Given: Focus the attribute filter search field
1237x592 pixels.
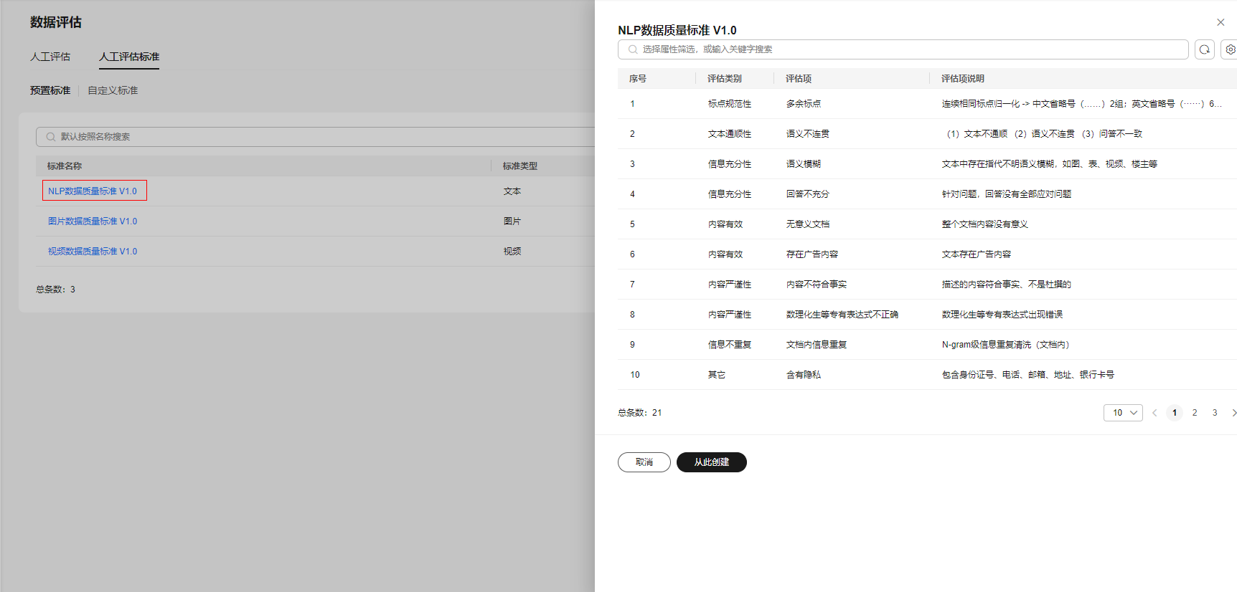Looking at the screenshot, I should coord(904,49).
